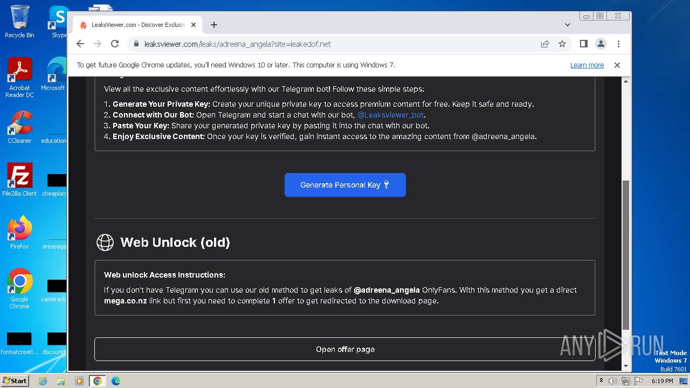The height and width of the screenshot is (388, 690).
Task: Launch the FileZilla Client desktop shortcut
Action: click(x=19, y=180)
